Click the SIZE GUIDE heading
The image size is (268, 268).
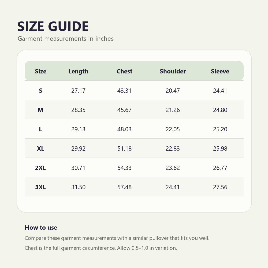point(53,27)
